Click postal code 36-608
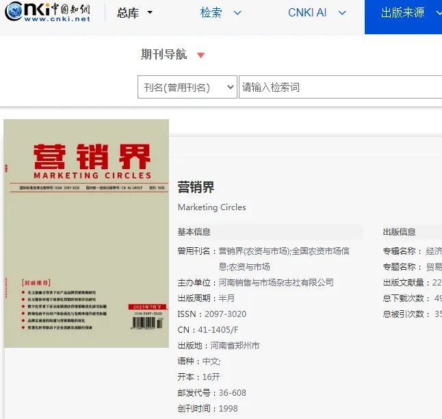 [233, 393]
